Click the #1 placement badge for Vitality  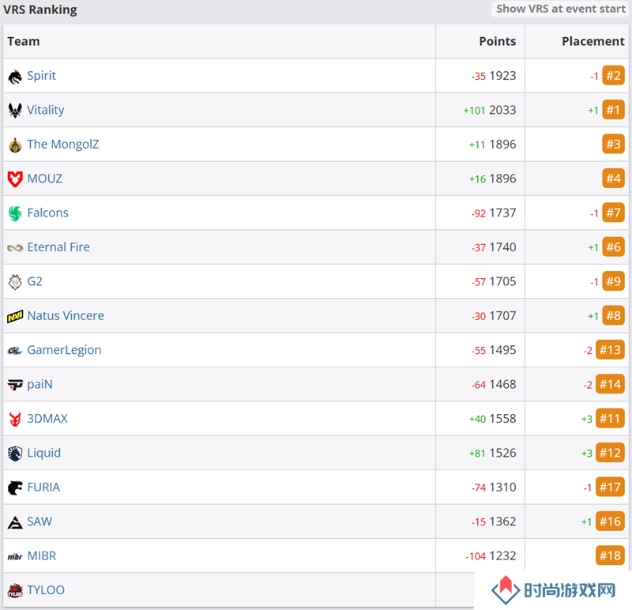click(x=613, y=110)
